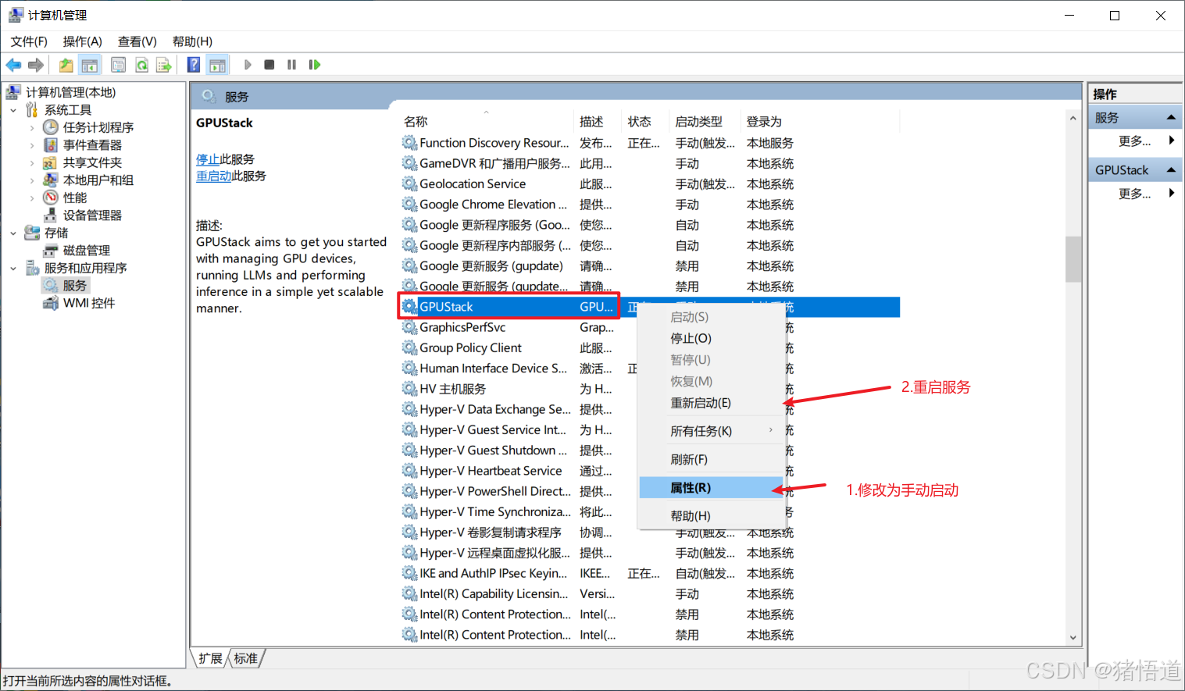Select Shared Folders (共享文件夹) tree item
1185x691 pixels.
point(92,162)
